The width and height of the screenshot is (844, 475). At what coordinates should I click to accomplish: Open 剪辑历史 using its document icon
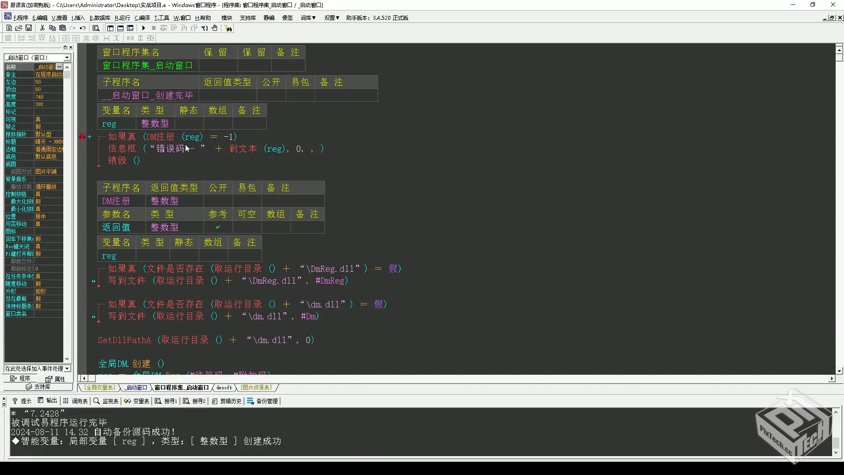tap(215, 401)
